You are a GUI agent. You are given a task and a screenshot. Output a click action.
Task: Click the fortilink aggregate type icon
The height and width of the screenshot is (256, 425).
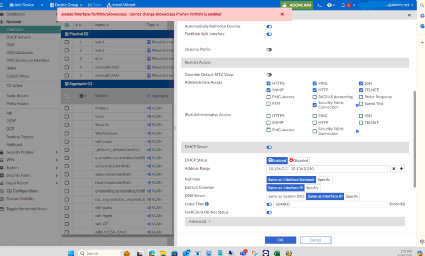(149, 96)
